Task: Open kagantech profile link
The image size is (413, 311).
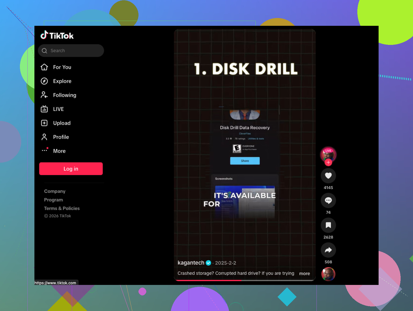Action: [191, 263]
